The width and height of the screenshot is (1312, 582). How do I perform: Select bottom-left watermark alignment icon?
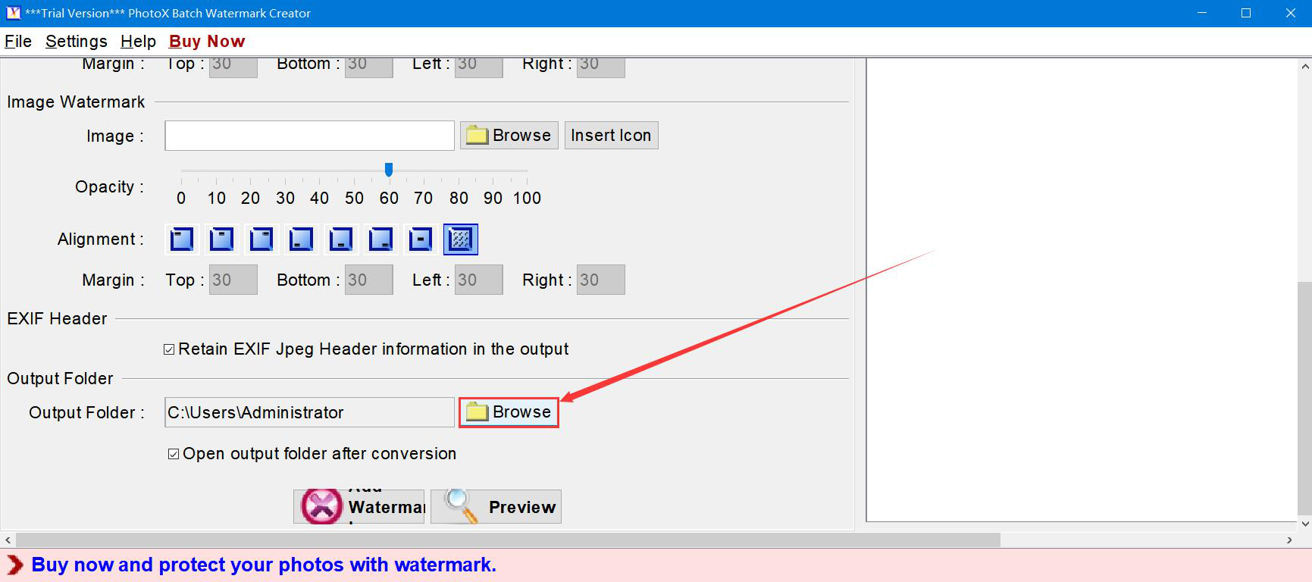click(302, 239)
